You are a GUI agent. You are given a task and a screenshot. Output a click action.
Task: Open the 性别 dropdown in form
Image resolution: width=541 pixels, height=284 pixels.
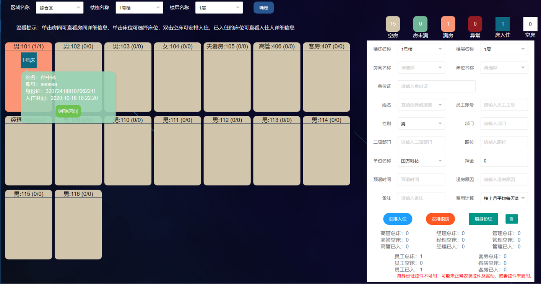(x=421, y=123)
